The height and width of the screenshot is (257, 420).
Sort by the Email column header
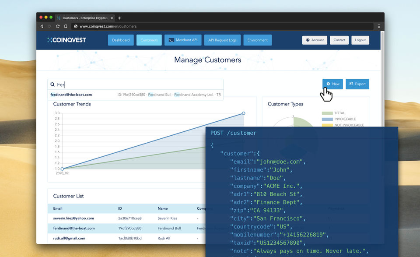click(58, 208)
